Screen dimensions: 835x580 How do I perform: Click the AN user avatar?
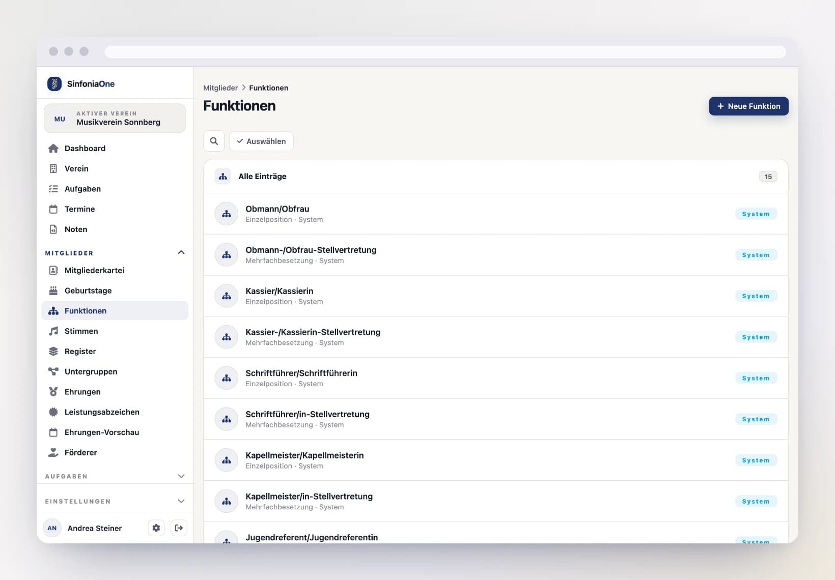pos(52,528)
